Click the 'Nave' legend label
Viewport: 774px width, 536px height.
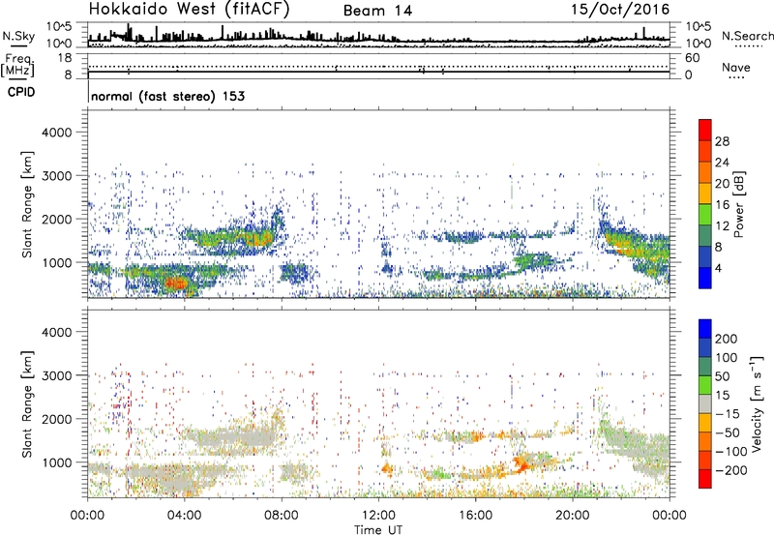[735, 68]
